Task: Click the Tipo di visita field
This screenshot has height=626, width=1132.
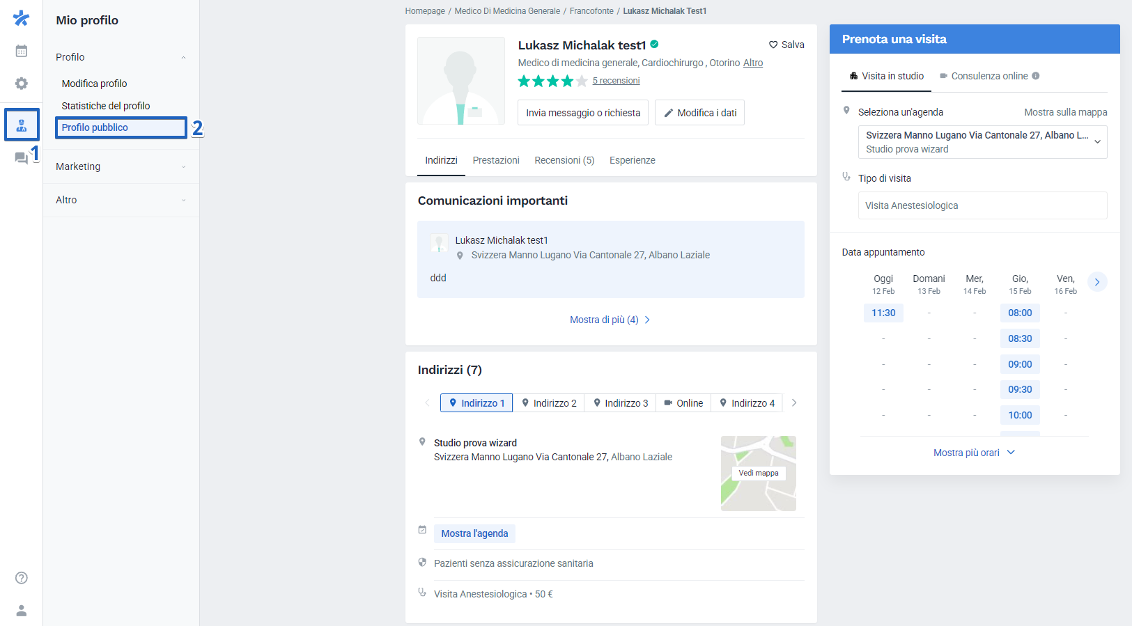Action: tap(982, 205)
